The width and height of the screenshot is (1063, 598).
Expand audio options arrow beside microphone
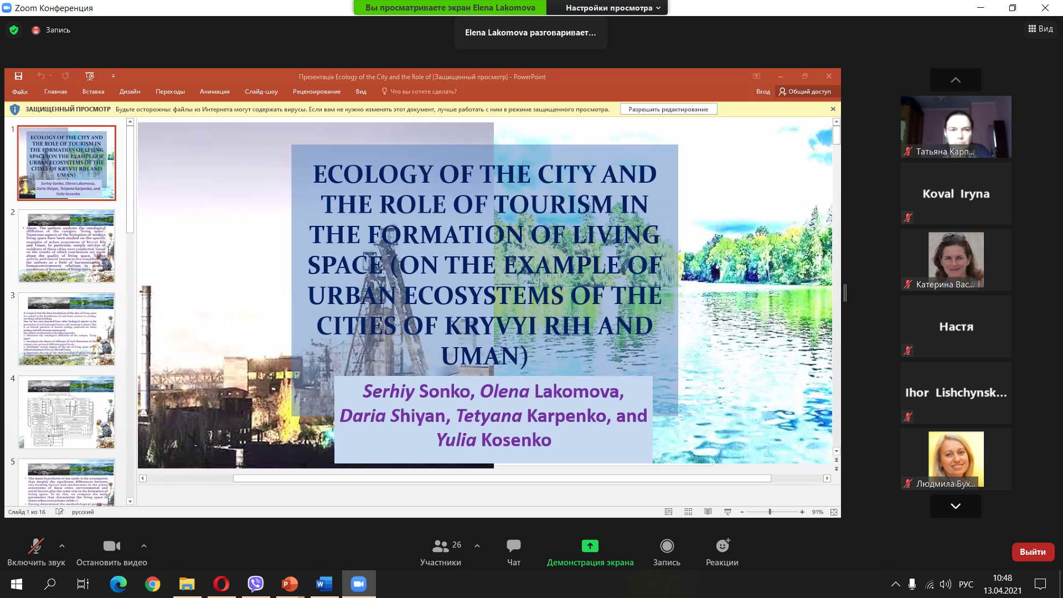62,546
